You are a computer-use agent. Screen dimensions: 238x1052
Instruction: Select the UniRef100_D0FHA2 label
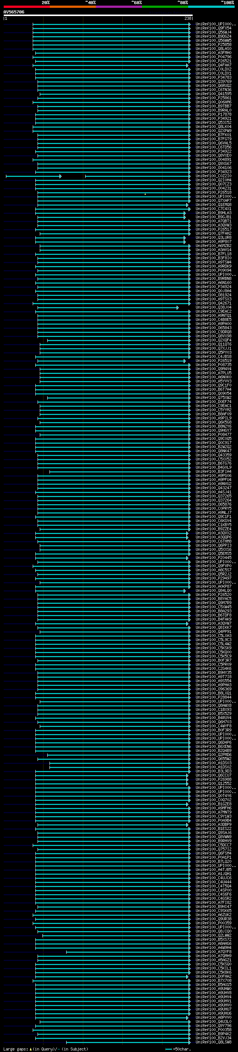pos(213,976)
